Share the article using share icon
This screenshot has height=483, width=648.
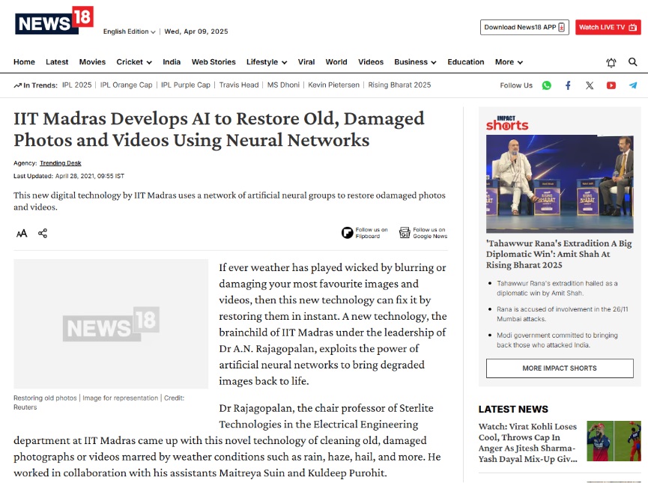point(43,234)
